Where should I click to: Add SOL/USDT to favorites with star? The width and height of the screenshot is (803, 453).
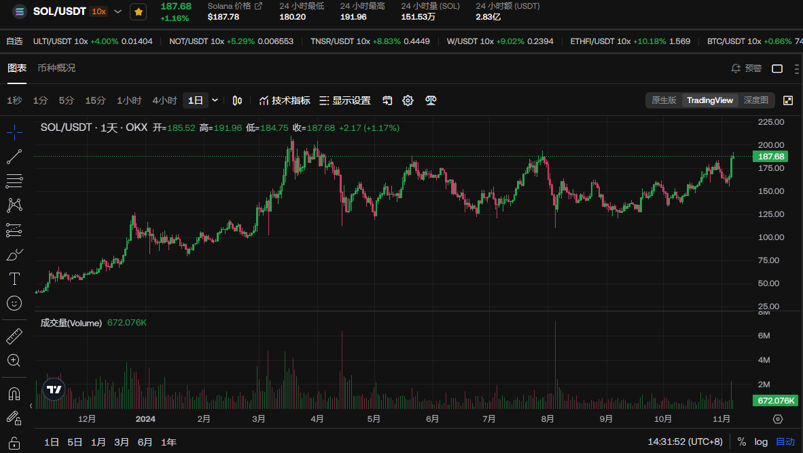point(138,12)
